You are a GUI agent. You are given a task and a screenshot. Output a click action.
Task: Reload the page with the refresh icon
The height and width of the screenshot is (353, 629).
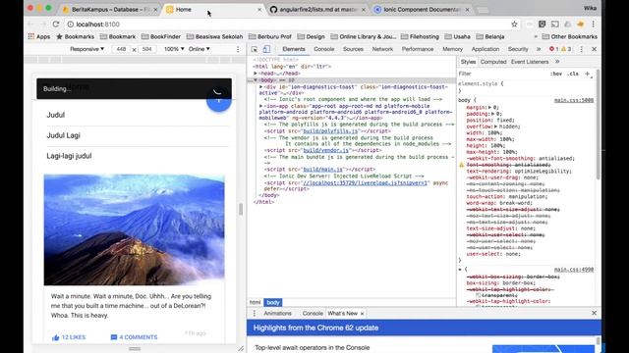[56, 25]
